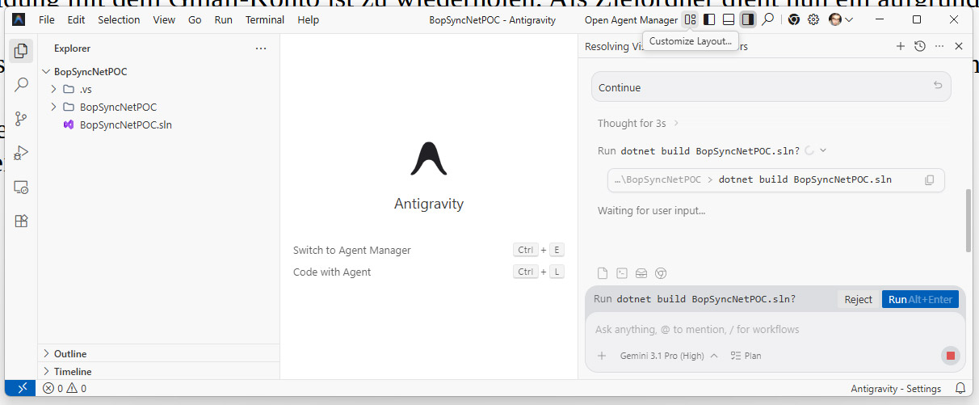Open the Extensions view icon
Screen dimensions: 979x405
[22, 221]
